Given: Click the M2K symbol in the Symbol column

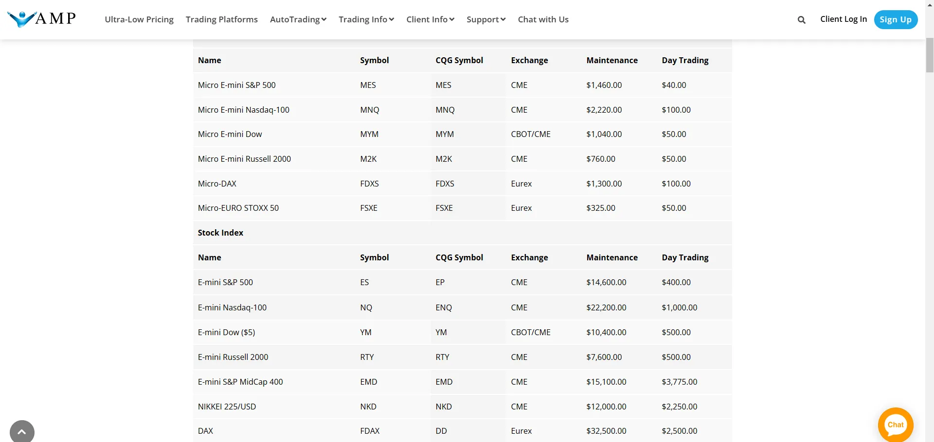Looking at the screenshot, I should pos(368,159).
